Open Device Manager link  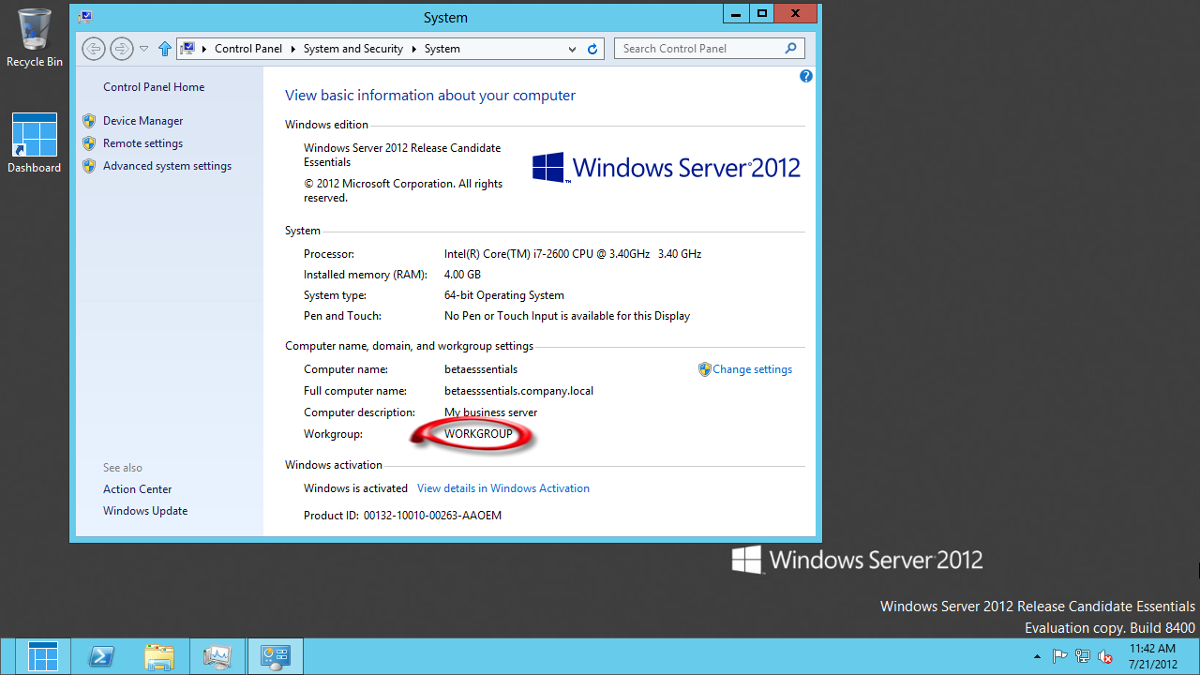pos(142,121)
